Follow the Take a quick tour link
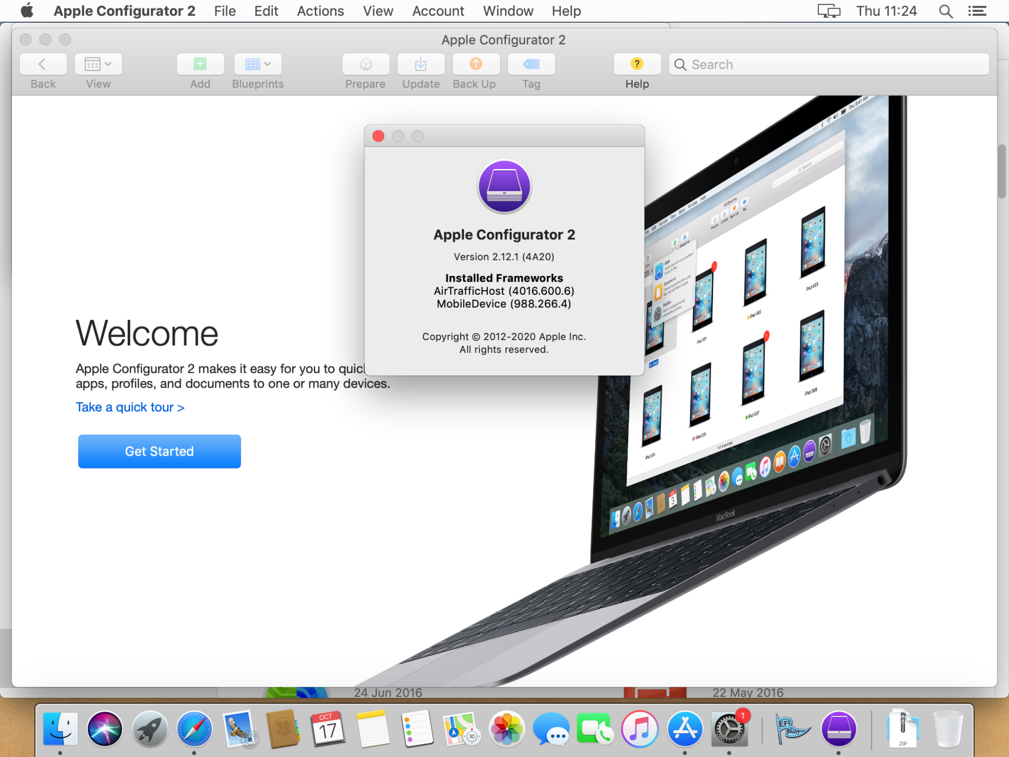 click(130, 407)
